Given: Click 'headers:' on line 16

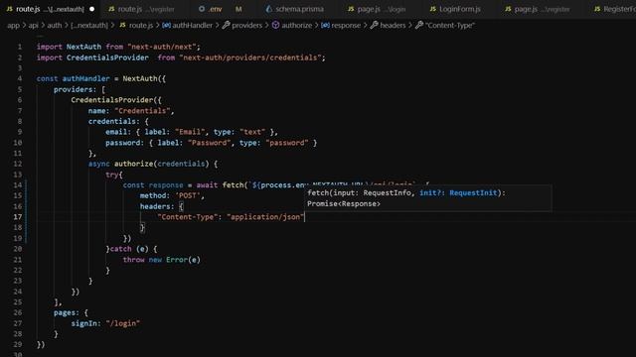Looking at the screenshot, I should click(157, 206).
